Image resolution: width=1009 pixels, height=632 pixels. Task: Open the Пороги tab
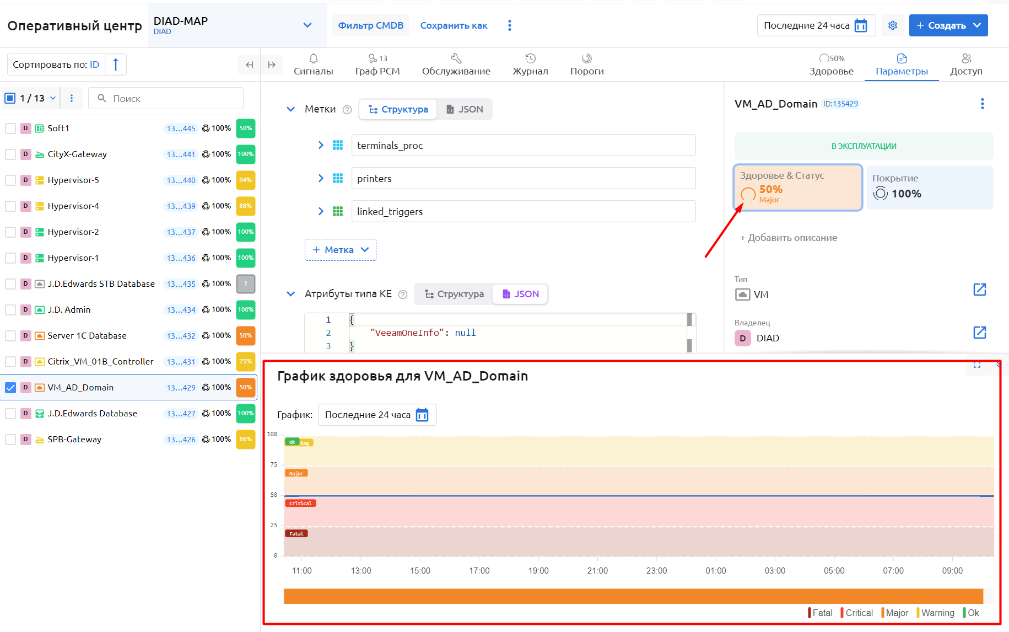pos(586,65)
